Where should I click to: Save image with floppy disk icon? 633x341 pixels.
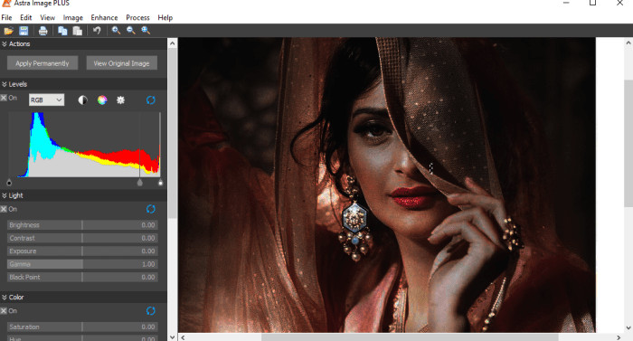(x=24, y=31)
